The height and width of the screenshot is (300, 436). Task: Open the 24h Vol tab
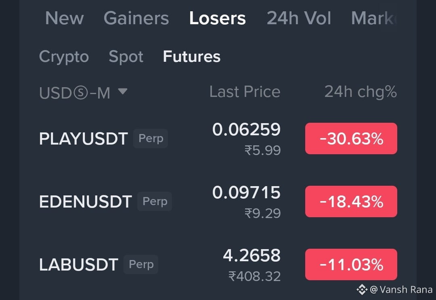299,18
